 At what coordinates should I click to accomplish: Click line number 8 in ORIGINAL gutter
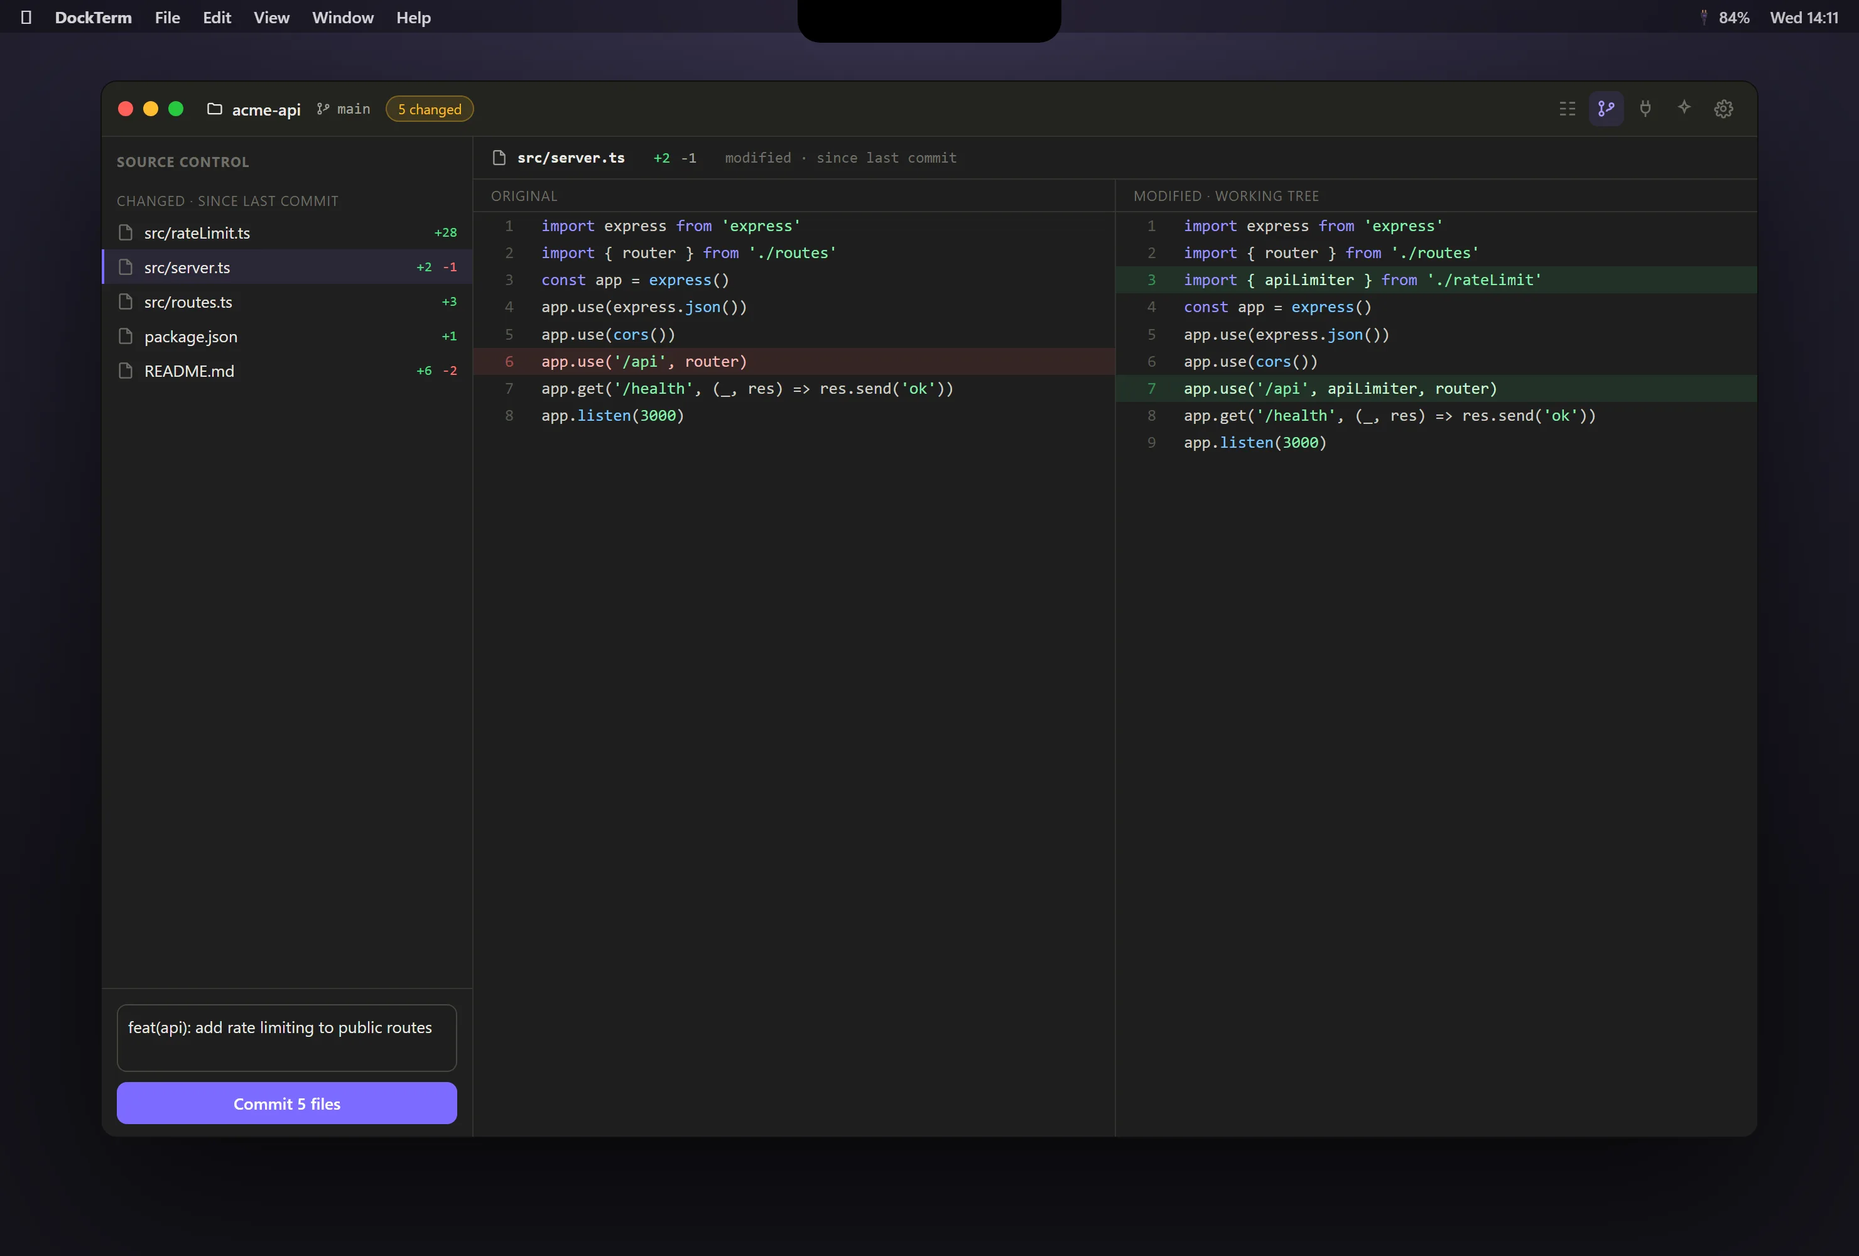click(509, 416)
